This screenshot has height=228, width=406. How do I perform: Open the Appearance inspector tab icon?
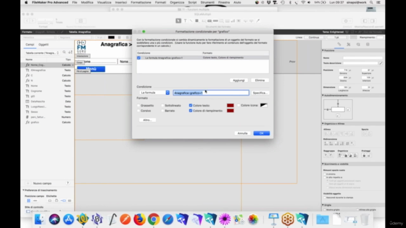tap(358, 44)
